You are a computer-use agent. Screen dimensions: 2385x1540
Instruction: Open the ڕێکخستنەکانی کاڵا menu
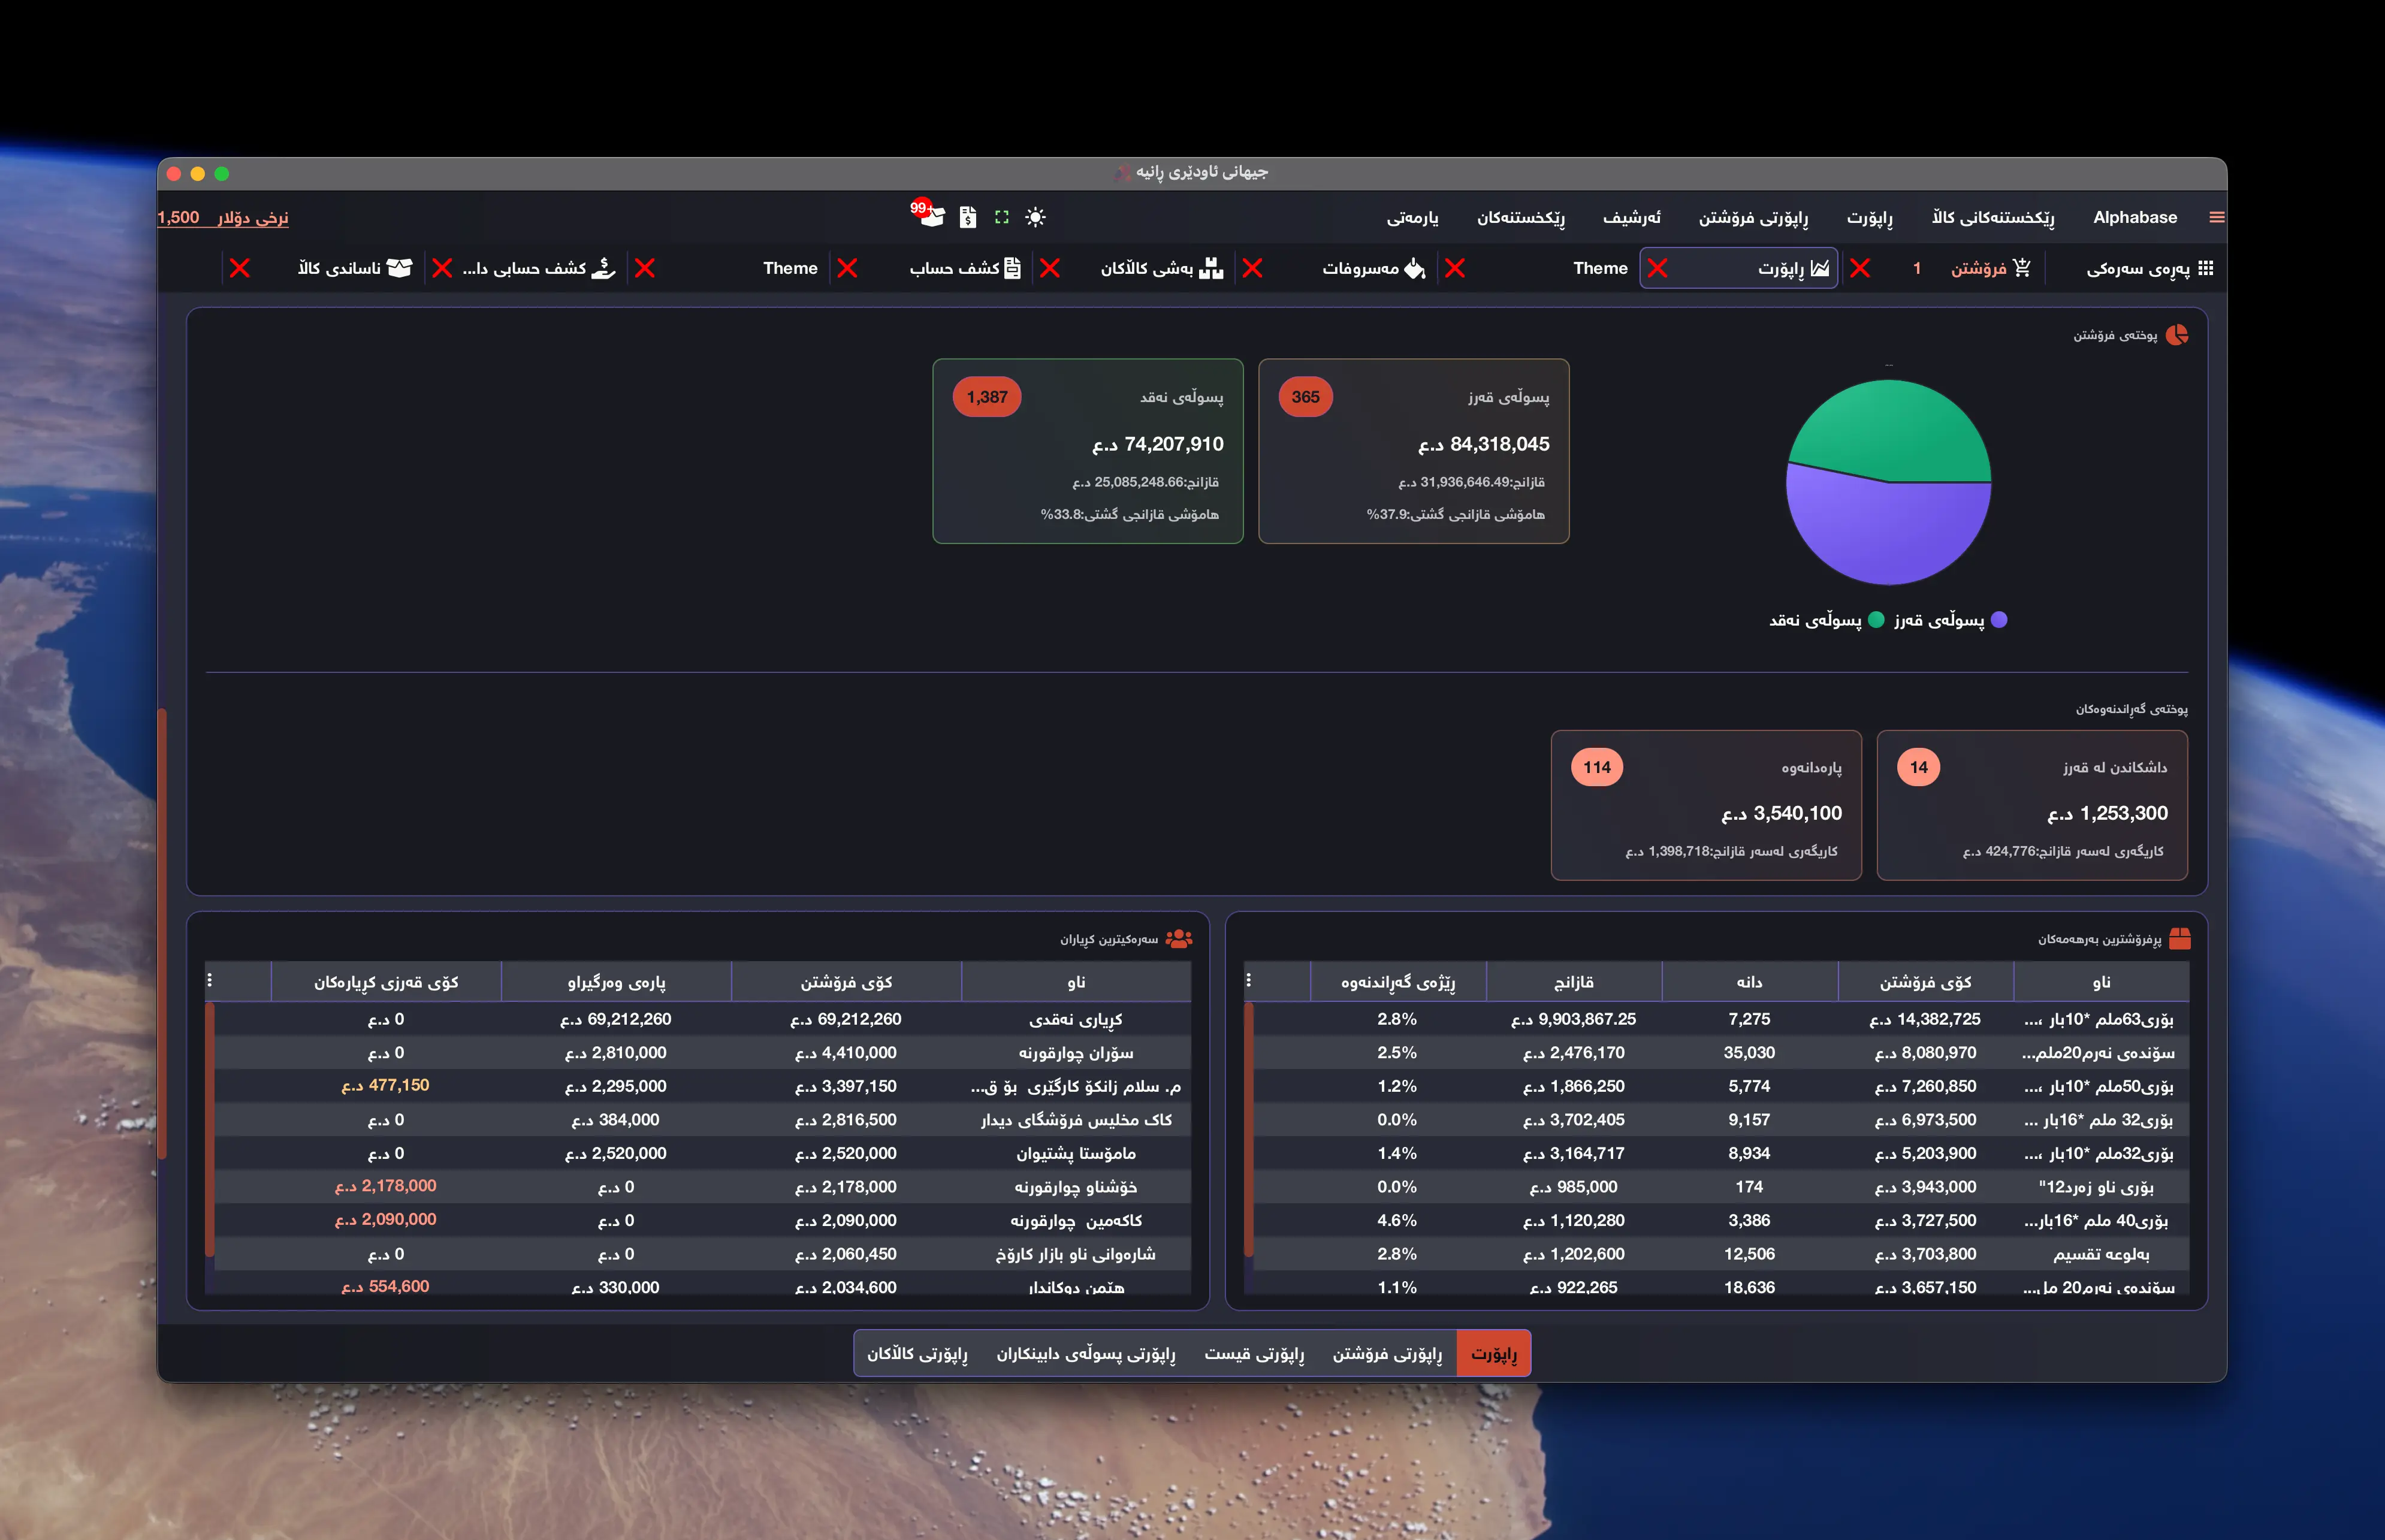(x=1993, y=217)
